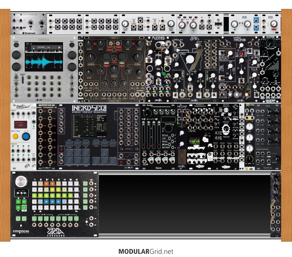Click the VHIKK X MORPH knob
This screenshot has height=257, width=292.
[91, 58]
